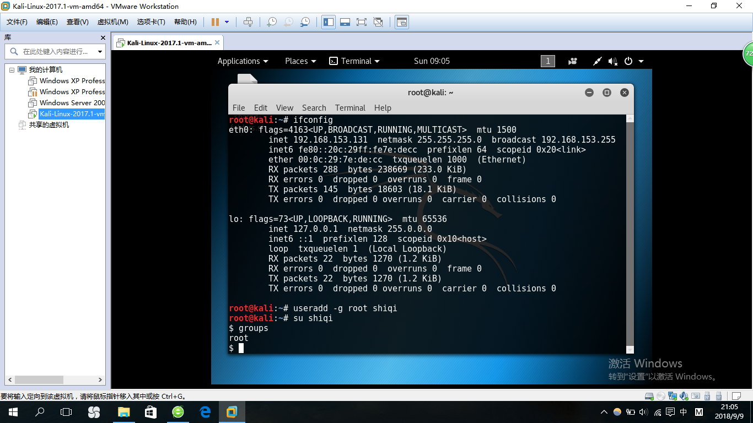Viewport: 753px width, 423px height.
Task: Open the 选项卡(T) menu
Action: tap(151, 22)
